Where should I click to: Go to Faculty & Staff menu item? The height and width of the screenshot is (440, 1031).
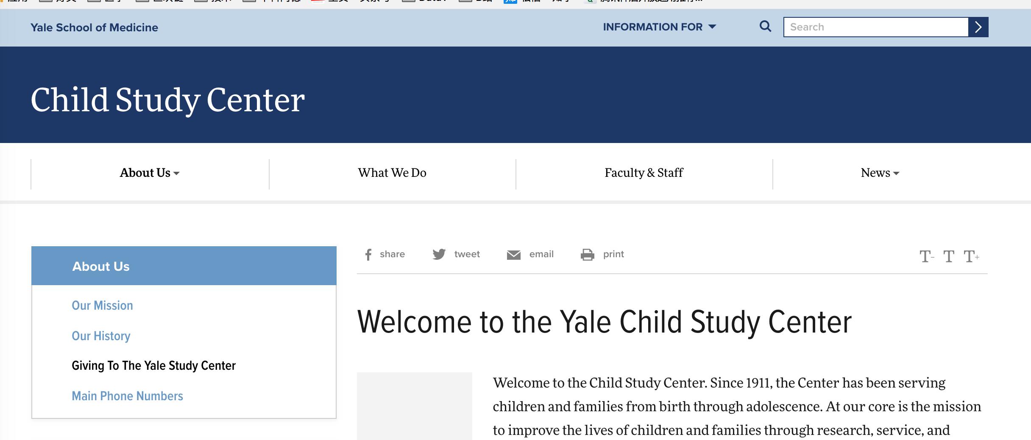pos(644,173)
